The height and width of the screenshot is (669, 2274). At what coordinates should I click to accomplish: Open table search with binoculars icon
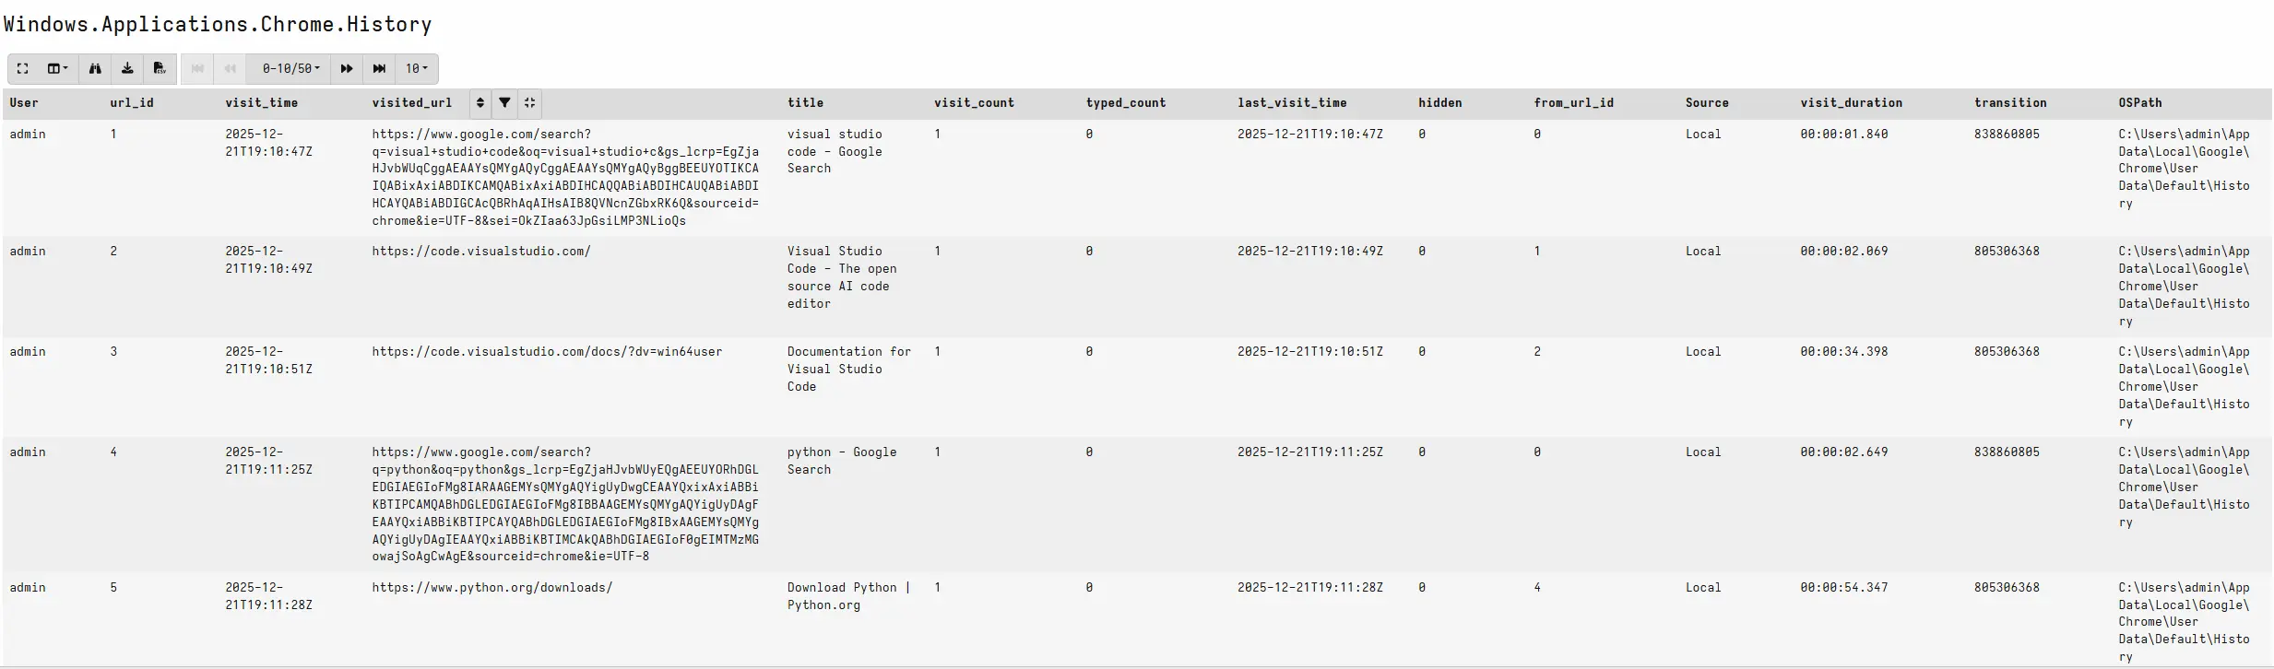tap(95, 68)
